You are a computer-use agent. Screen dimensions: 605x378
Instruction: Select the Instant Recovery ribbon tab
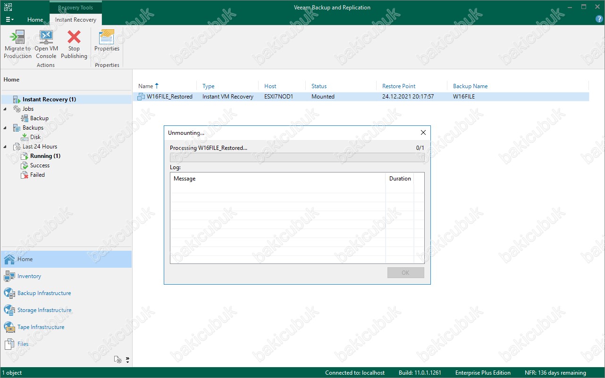[x=76, y=20]
